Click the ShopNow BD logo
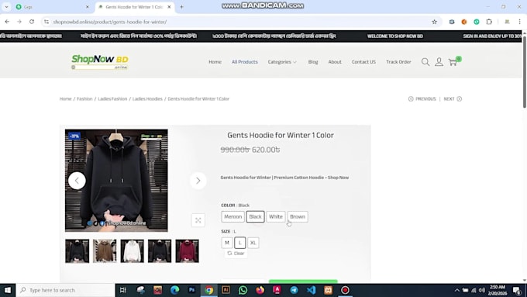 coord(100,62)
